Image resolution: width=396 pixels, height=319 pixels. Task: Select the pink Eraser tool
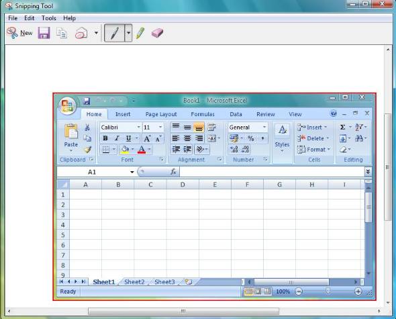pos(157,33)
